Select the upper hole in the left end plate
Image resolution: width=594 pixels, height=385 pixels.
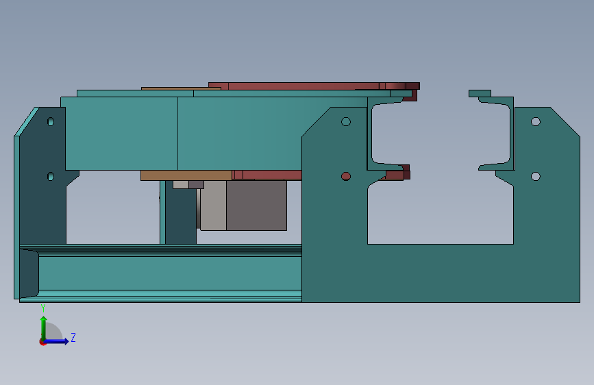pyautogui.click(x=51, y=122)
